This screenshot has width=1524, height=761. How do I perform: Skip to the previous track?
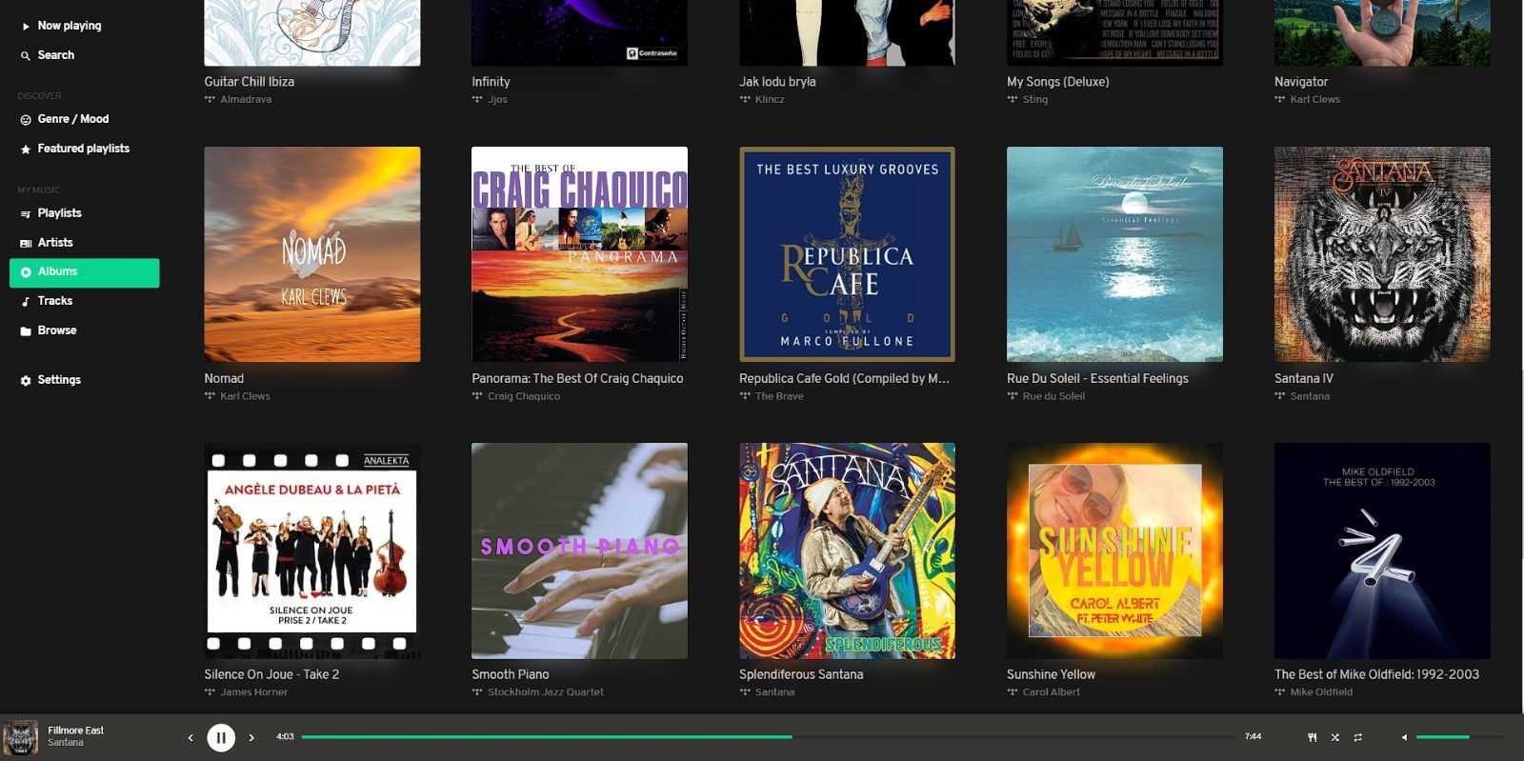pos(190,737)
